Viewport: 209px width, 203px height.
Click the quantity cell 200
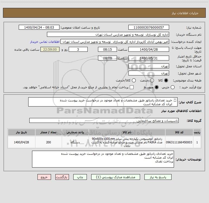click(x=49, y=142)
